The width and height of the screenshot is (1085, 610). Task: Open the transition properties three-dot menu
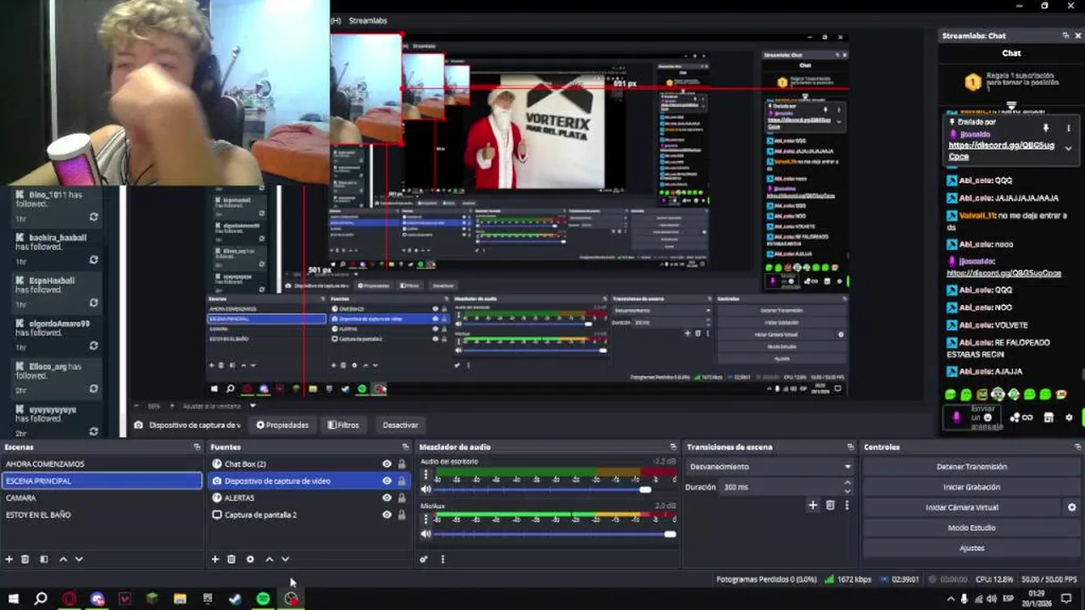(846, 505)
